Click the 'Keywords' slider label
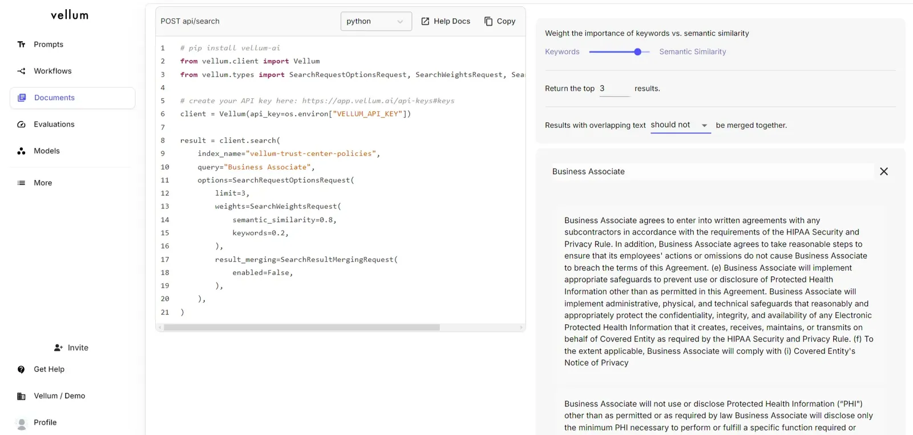 [x=562, y=52]
